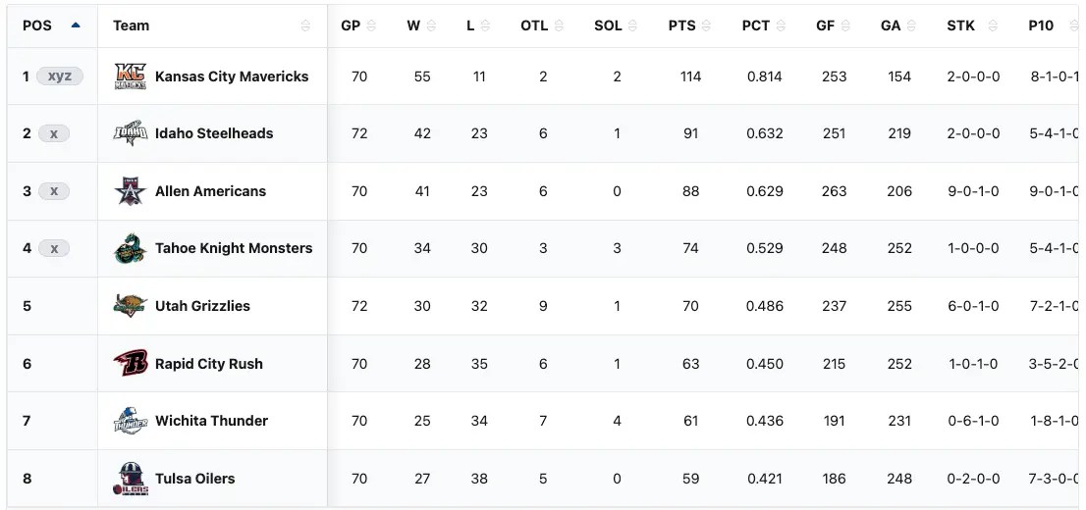Click the Utah Grizzlies logo
The height and width of the screenshot is (510, 1086).
click(131, 306)
